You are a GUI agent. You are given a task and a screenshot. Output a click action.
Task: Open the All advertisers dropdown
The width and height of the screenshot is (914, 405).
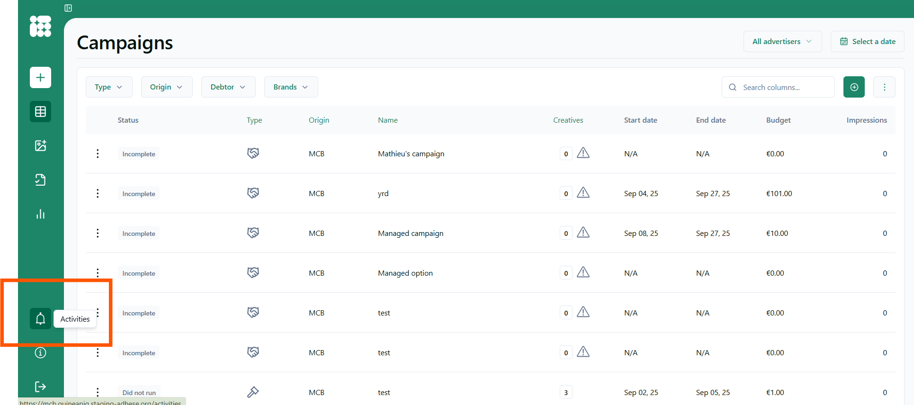click(x=782, y=42)
